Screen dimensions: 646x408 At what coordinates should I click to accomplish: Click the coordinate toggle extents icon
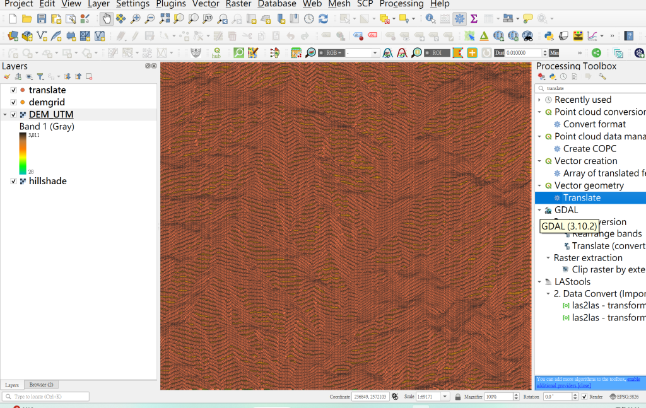pos(395,397)
